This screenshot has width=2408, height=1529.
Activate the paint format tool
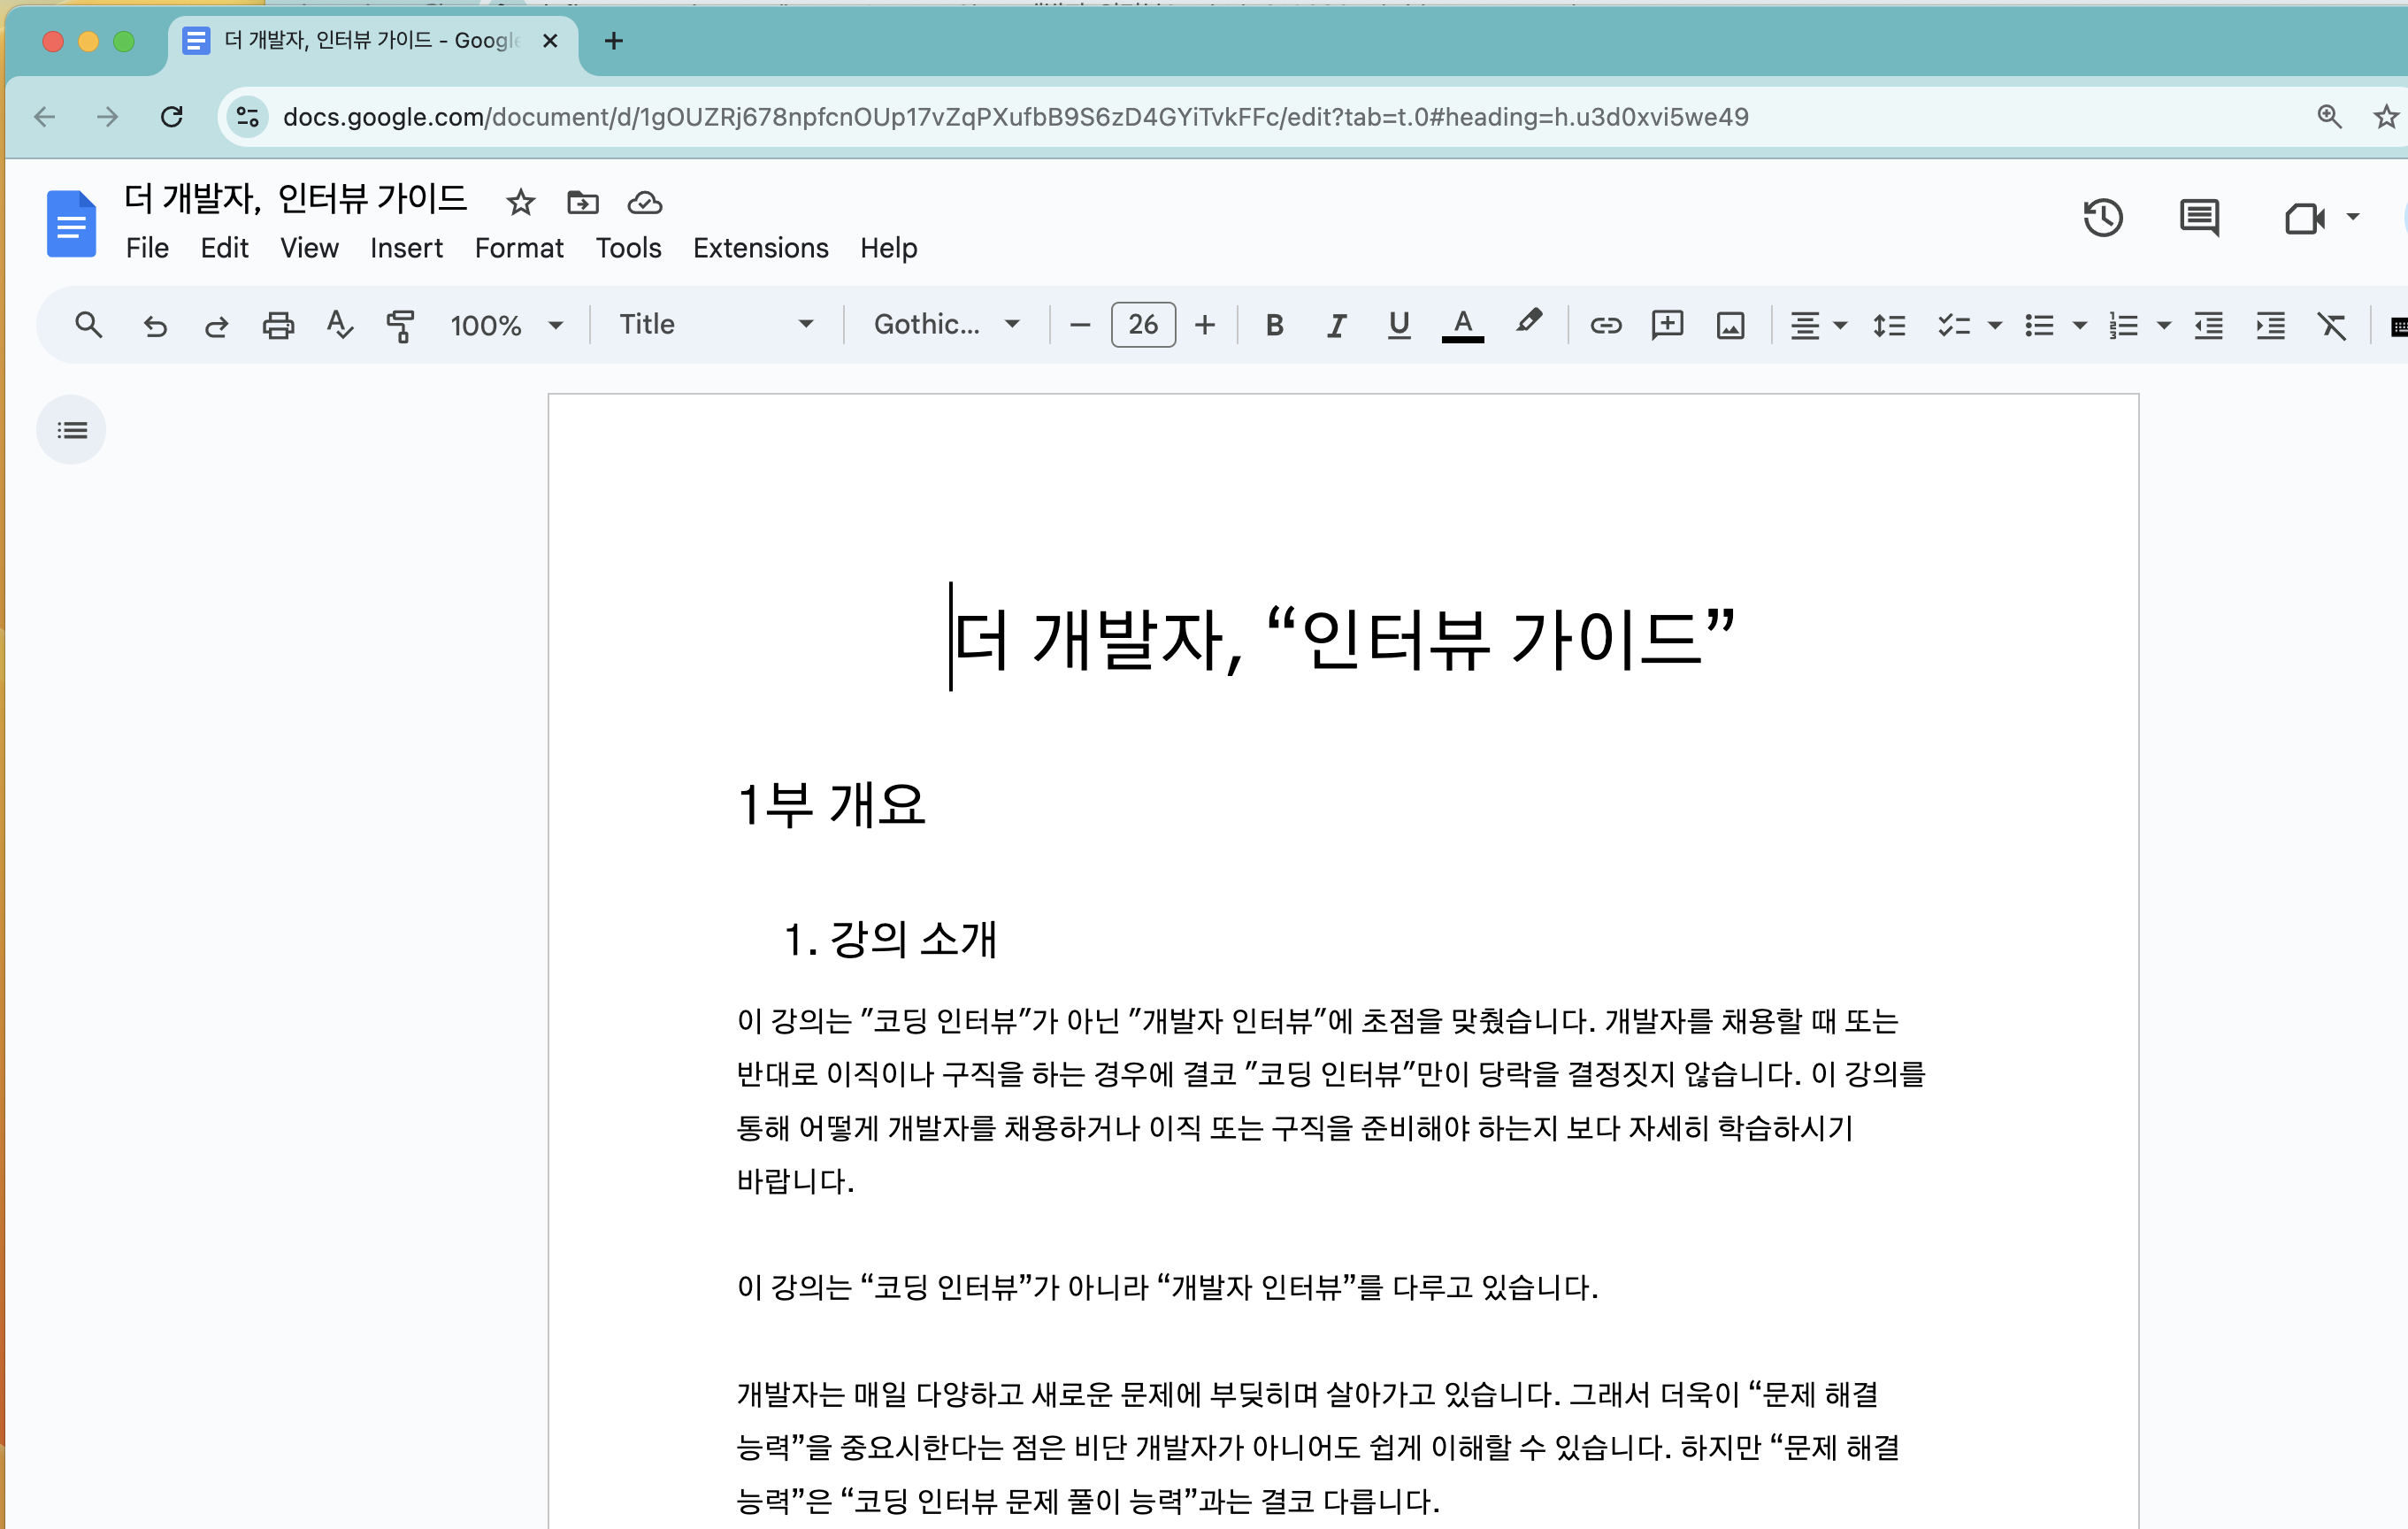[x=400, y=325]
